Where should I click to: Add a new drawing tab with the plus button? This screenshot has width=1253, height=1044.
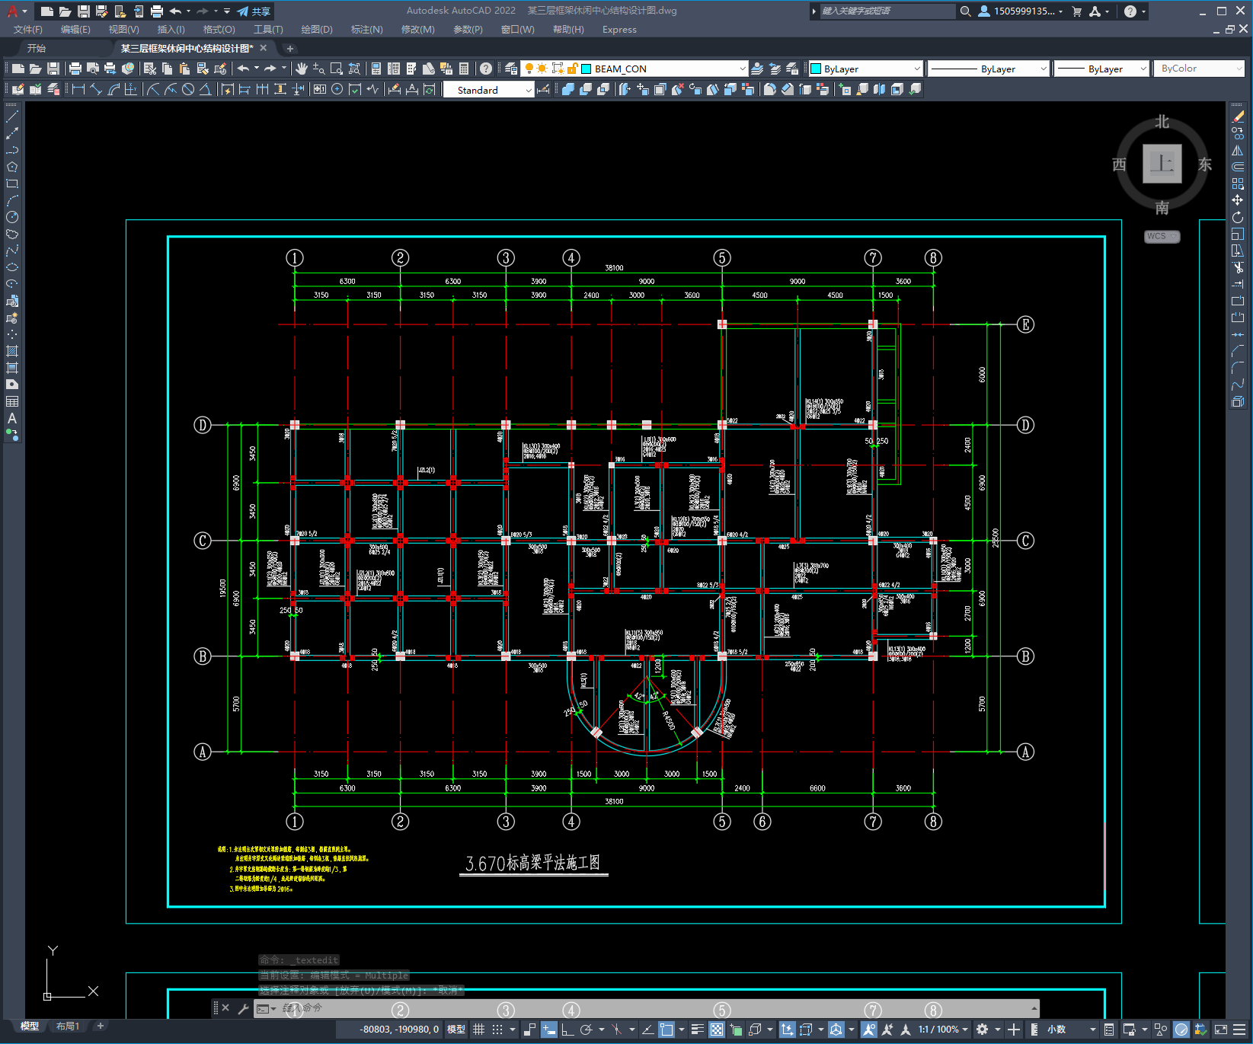(x=290, y=48)
